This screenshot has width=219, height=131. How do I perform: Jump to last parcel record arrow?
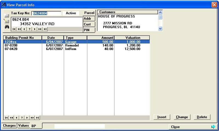[45, 29]
